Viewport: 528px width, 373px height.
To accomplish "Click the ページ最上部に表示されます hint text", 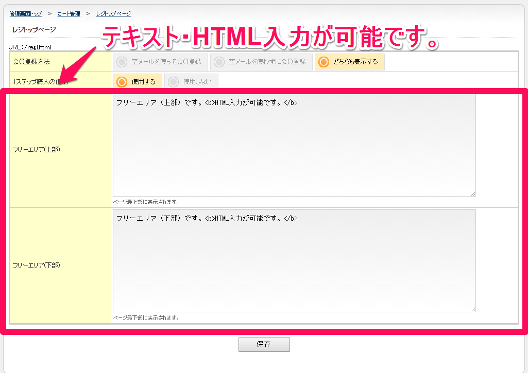I will (146, 202).
